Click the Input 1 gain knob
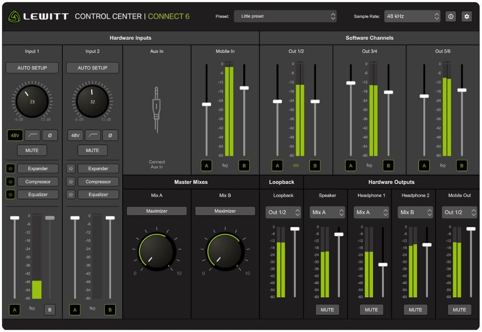This screenshot has width=482, height=332. coord(32,102)
